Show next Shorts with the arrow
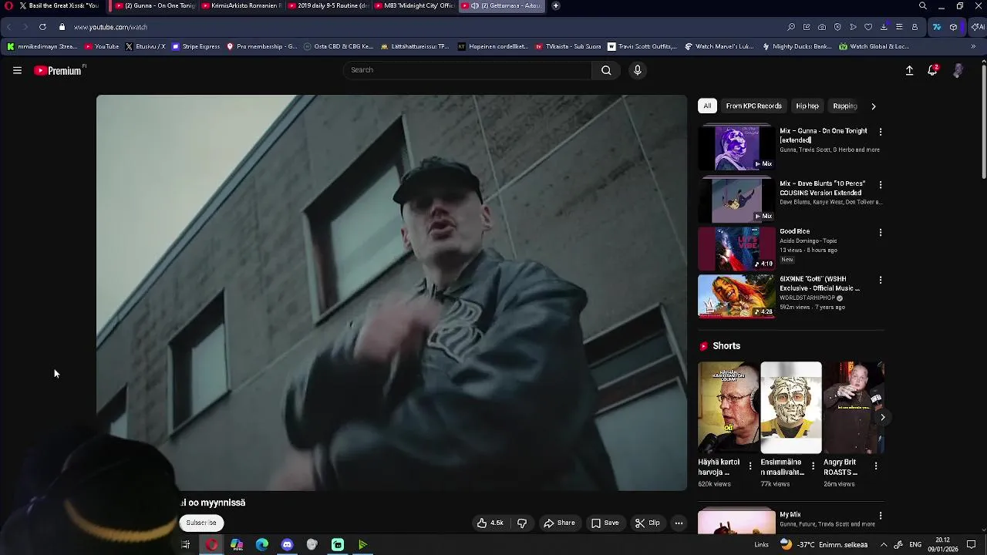Viewport: 987px width, 555px height. click(882, 417)
